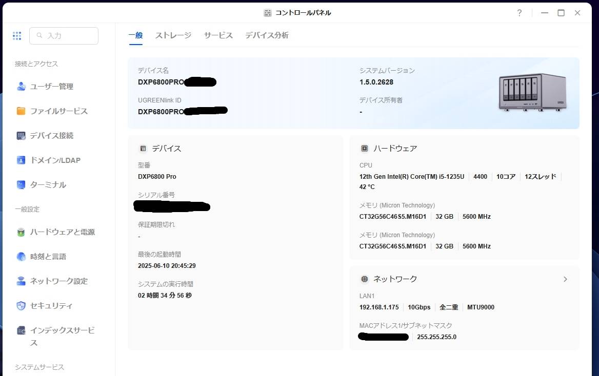Open Domain/LDAP (ドメイン/LDAP) icon
The image size is (599, 376).
click(21, 160)
